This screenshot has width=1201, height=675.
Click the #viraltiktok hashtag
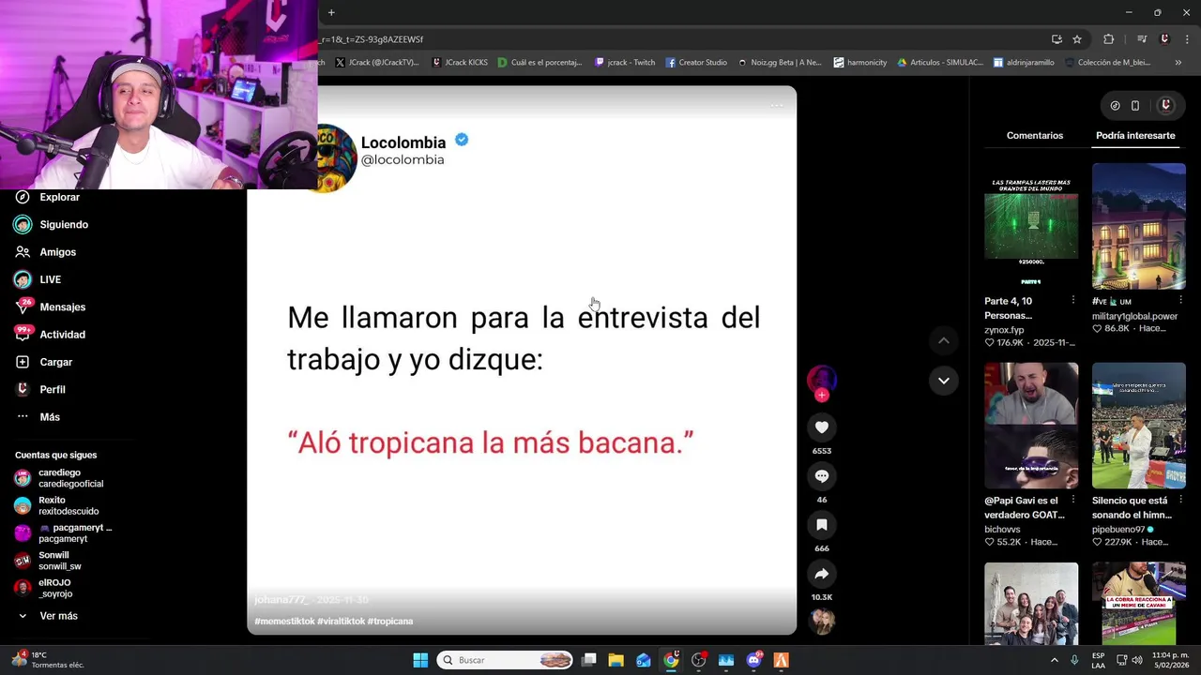pos(341,622)
